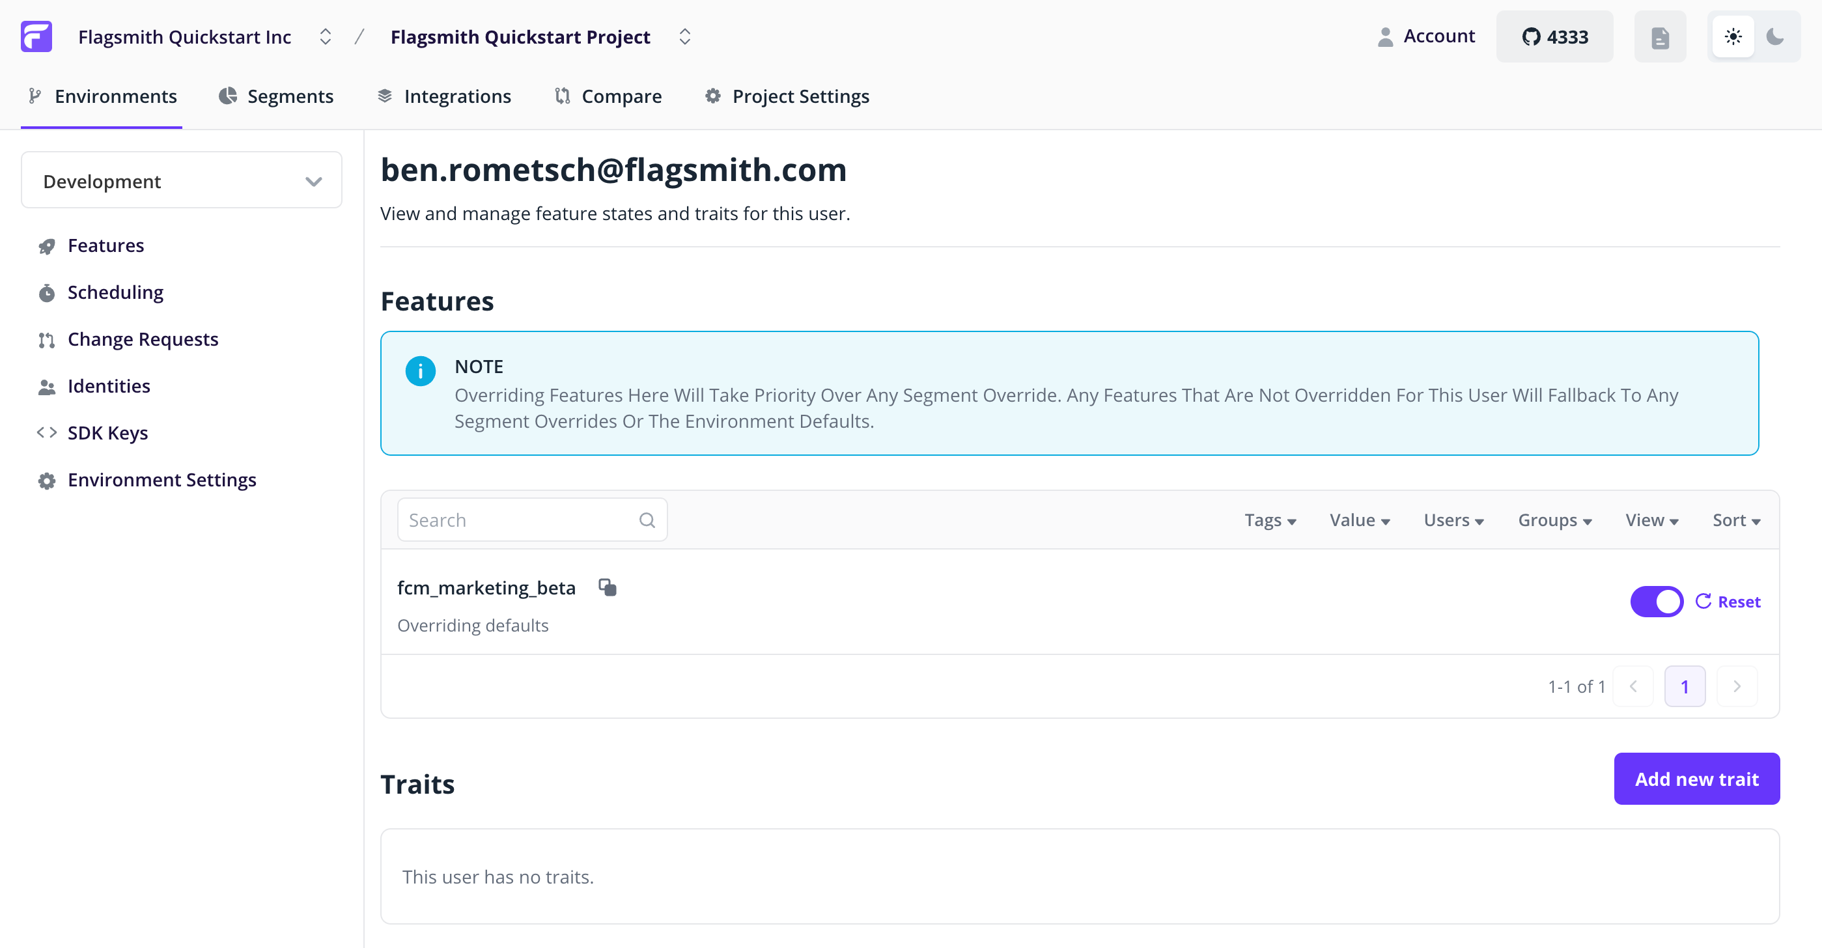1822x948 pixels.
Task: Click the SDK Keys code icon
Action: coord(47,433)
